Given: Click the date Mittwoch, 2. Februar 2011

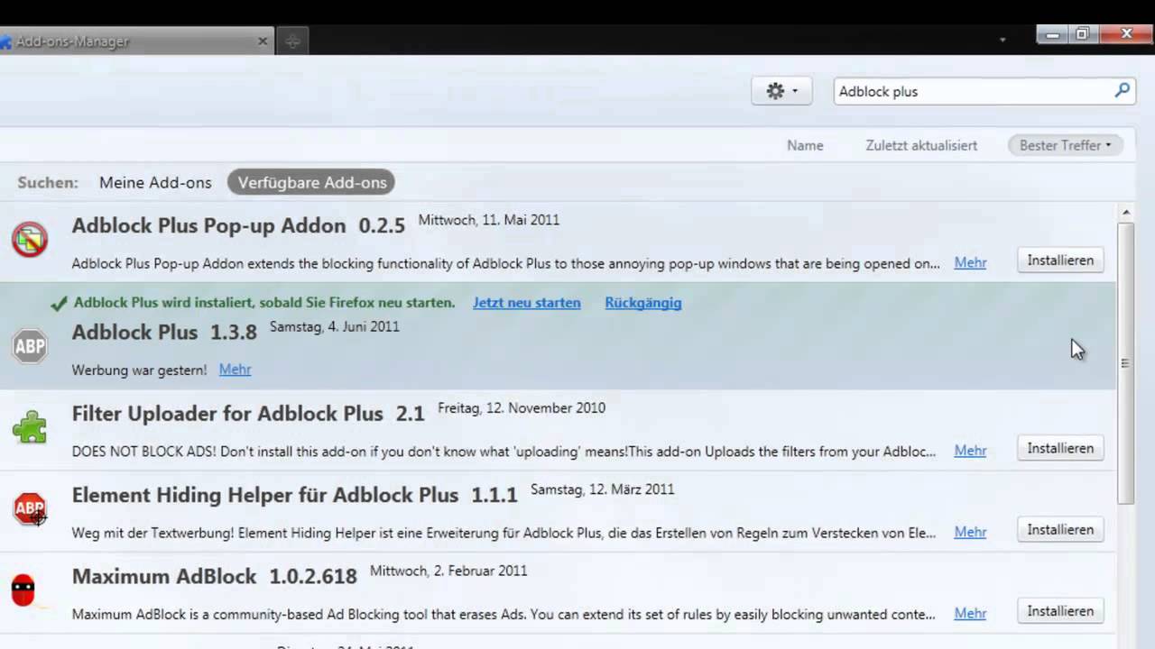Looking at the screenshot, I should [x=448, y=571].
